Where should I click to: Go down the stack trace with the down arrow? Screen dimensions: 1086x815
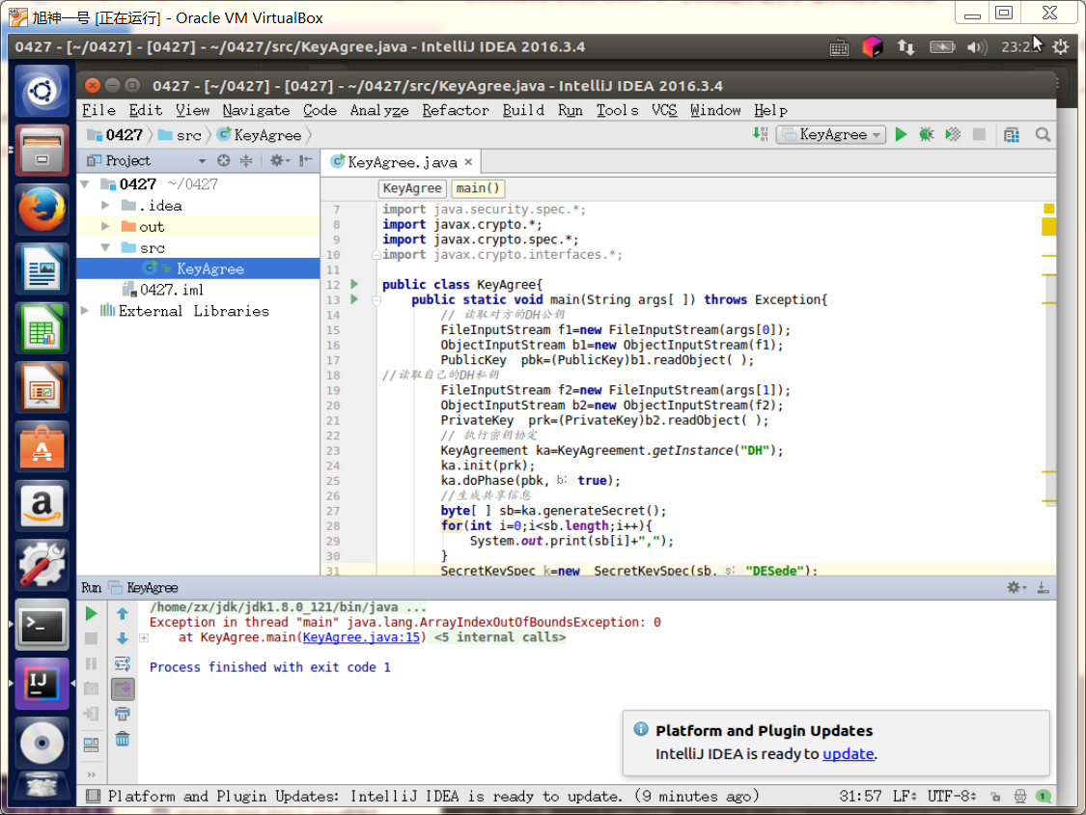click(123, 638)
